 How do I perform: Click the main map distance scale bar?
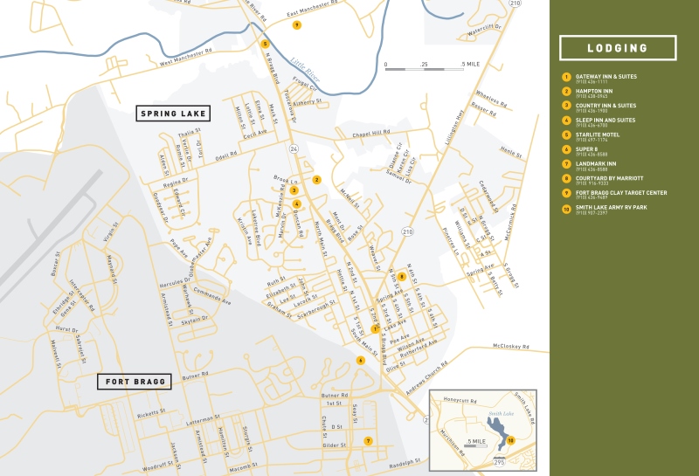click(425, 69)
